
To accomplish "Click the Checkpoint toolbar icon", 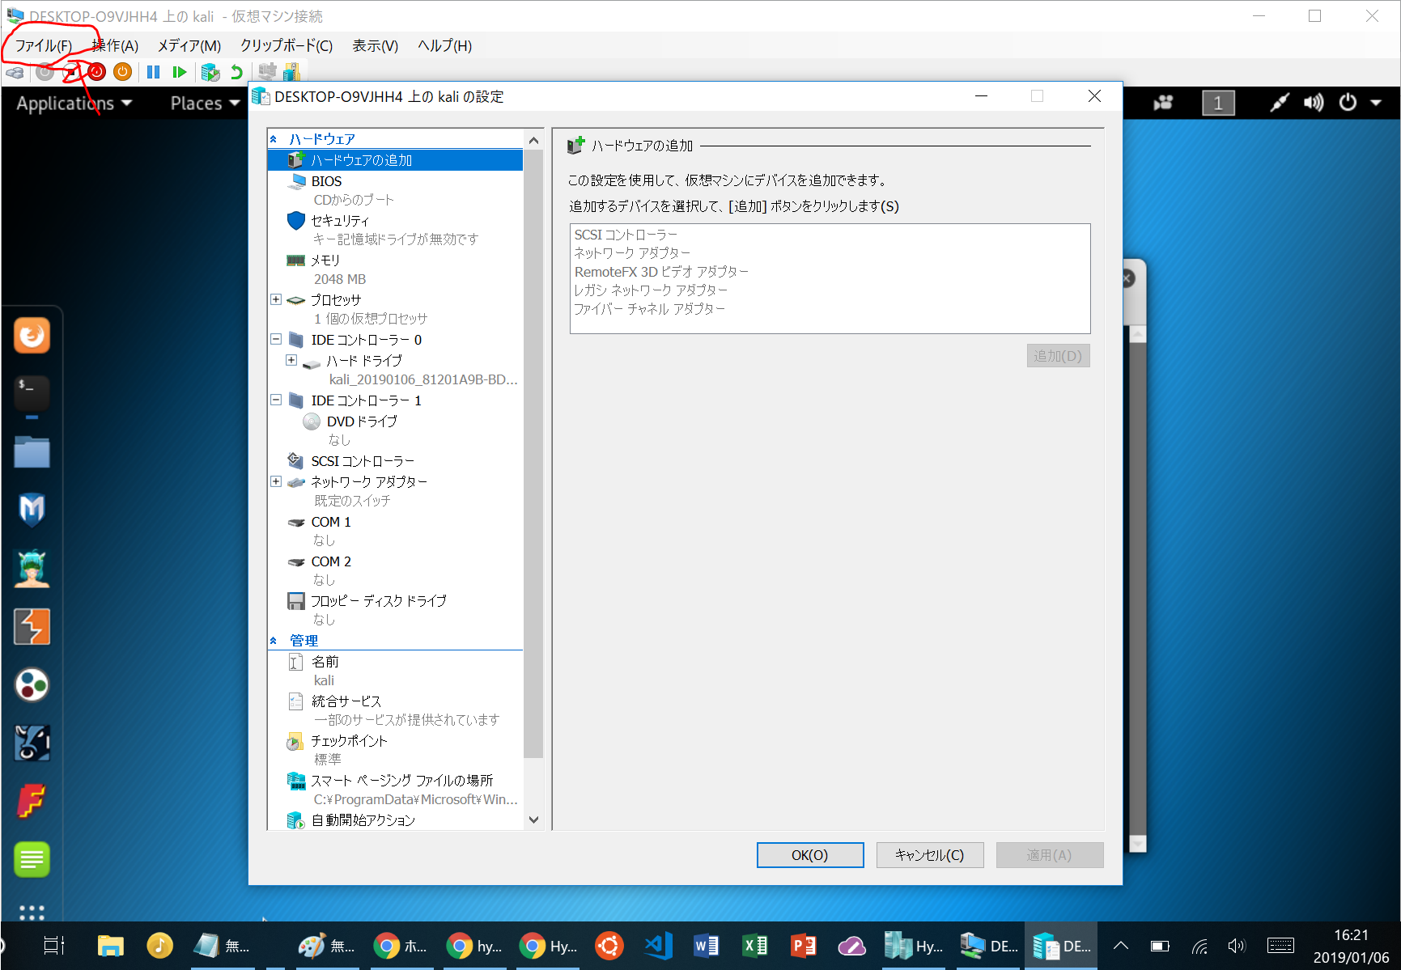I will point(210,72).
